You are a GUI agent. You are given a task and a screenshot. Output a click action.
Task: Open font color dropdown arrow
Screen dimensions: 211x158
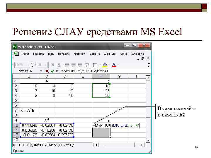tap(119, 65)
